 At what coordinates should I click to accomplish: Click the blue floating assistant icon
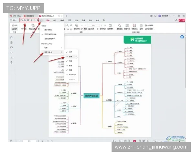pyautogui.click(x=182, y=37)
